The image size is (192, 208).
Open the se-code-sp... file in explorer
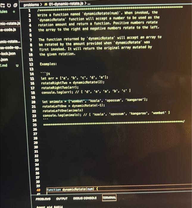[11, 48]
